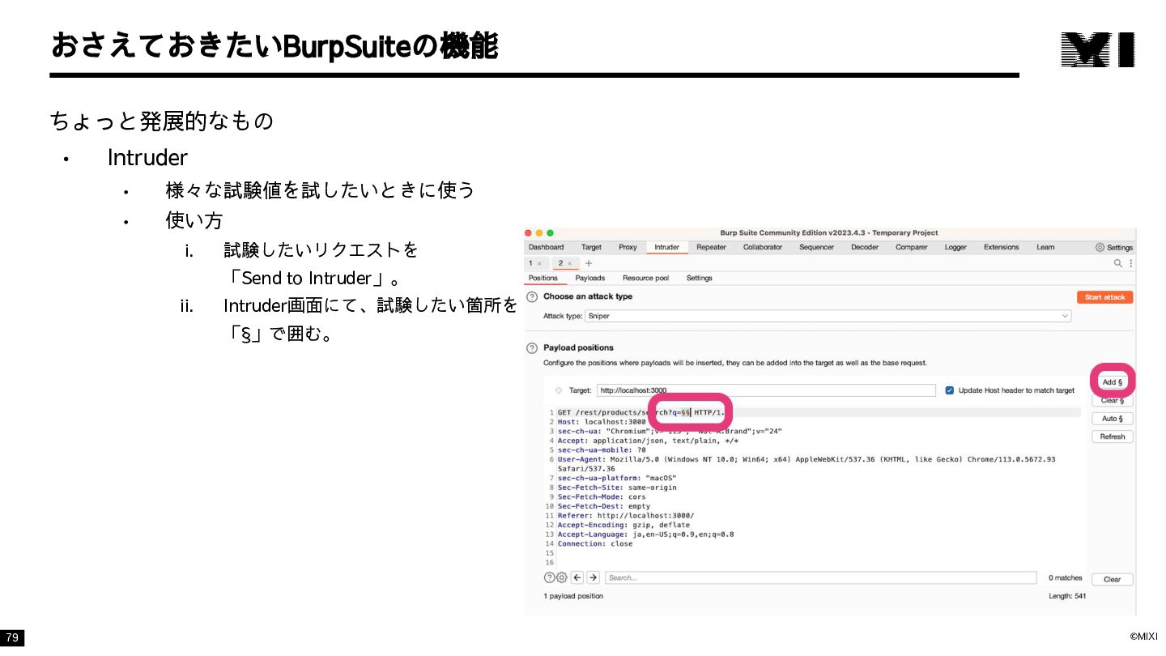The width and height of the screenshot is (1166, 656).
Task: Open the Decoder tab
Action: (x=865, y=247)
